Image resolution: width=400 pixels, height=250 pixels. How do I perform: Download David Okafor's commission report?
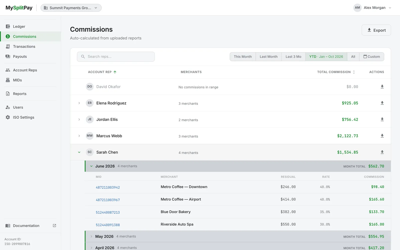tap(382, 87)
